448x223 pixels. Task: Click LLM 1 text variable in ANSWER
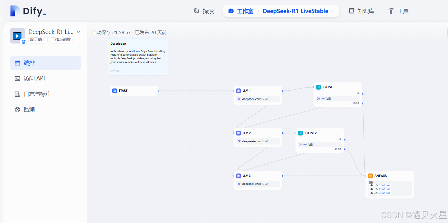click(380, 185)
